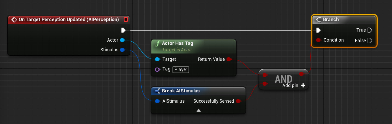This screenshot has height=124, width=392.
Task: Click the 'Successfully Sensed' pin label
Action: tap(213, 101)
